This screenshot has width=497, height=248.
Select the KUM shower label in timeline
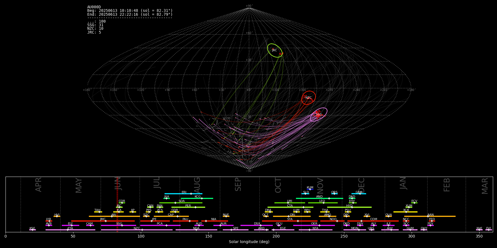[310, 188]
